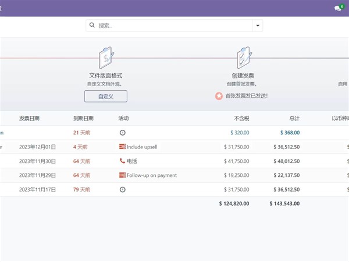Click the 创建发票 checklist icon
This screenshot has height=262, width=349.
coord(244,58)
